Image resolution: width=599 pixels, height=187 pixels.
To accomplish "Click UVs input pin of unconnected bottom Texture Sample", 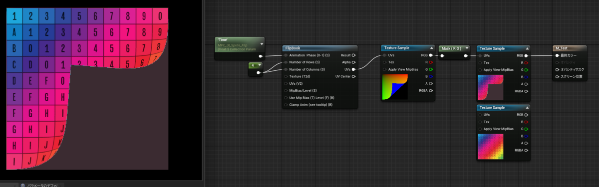I will click(x=480, y=115).
